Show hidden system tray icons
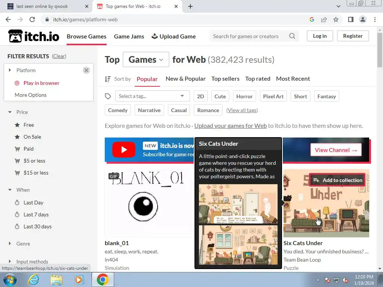 318,280
